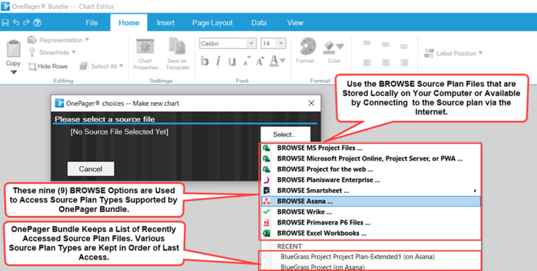This screenshot has height=271, width=537.
Task: Click the Cancel button
Action: 91,169
